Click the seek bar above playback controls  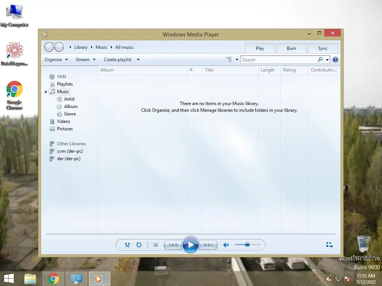191,234
